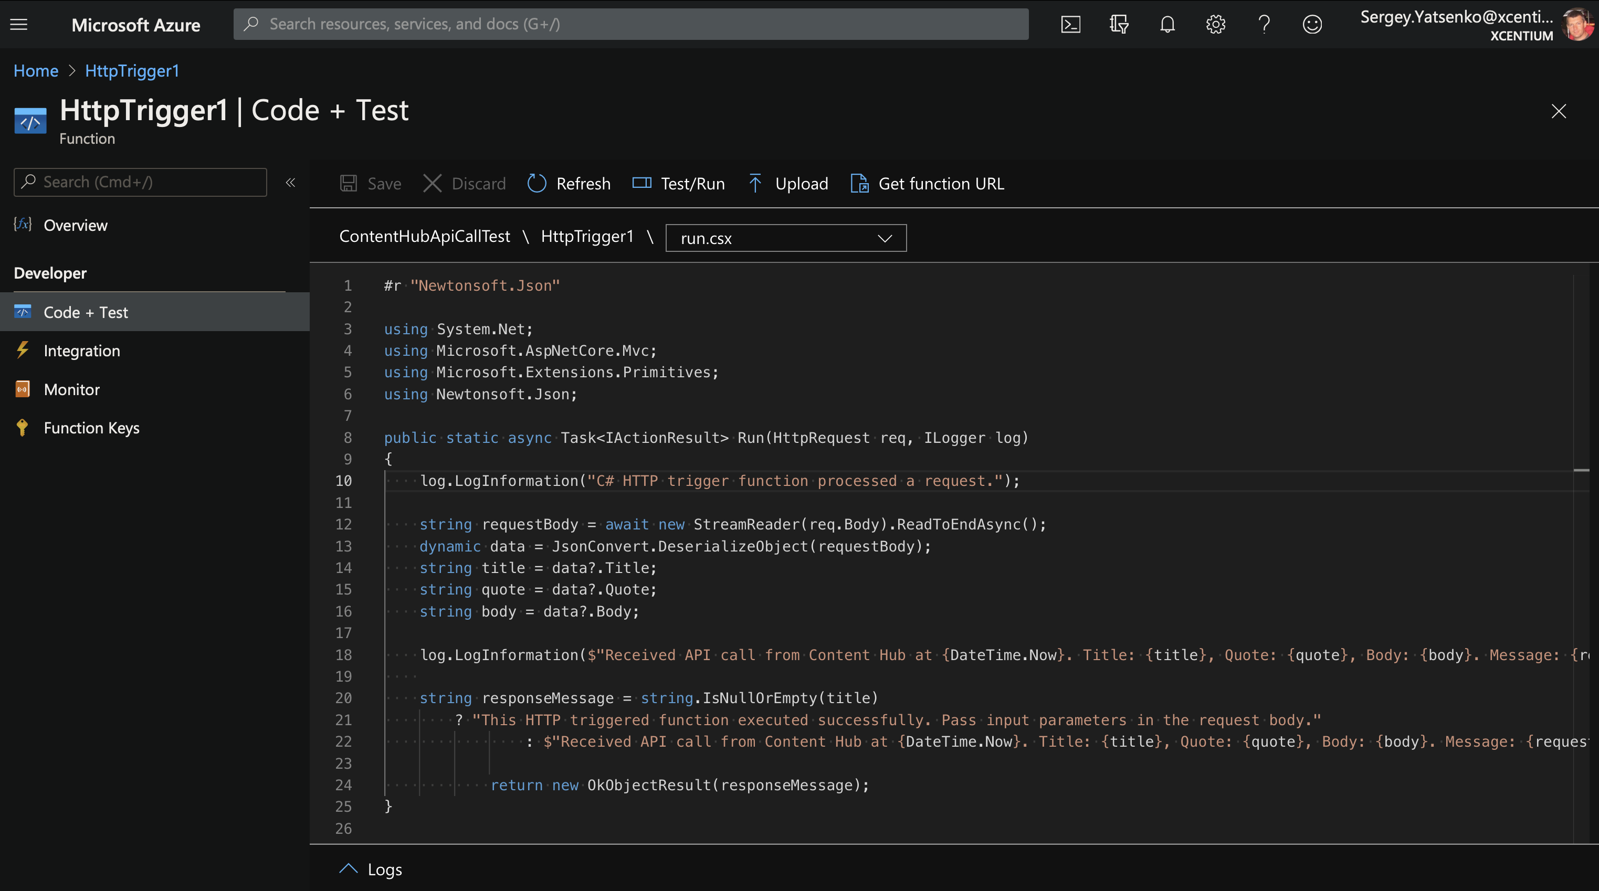
Task: Click the Save button label
Action: tap(384, 184)
